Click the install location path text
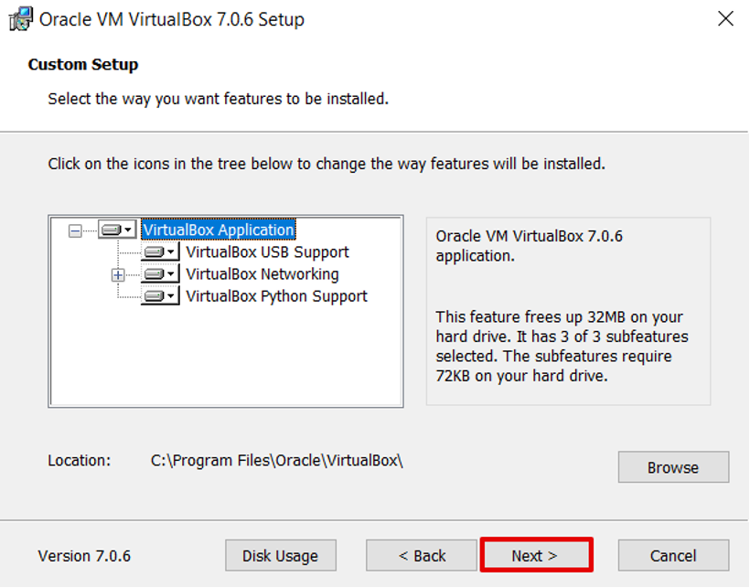Screen dimensions: 750x588 click(276, 461)
